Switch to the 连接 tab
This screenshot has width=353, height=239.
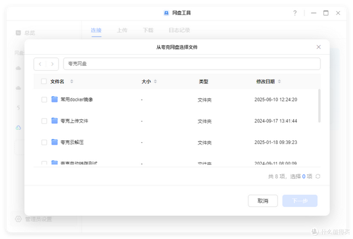click(x=96, y=30)
